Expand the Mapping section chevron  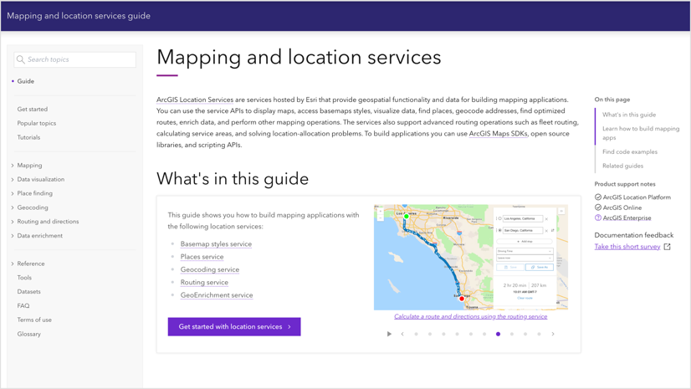(x=13, y=166)
